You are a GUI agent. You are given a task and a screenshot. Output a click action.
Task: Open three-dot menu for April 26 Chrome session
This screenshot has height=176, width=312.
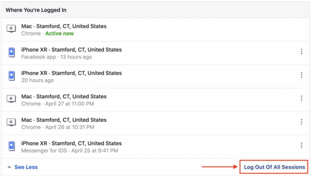point(301,122)
